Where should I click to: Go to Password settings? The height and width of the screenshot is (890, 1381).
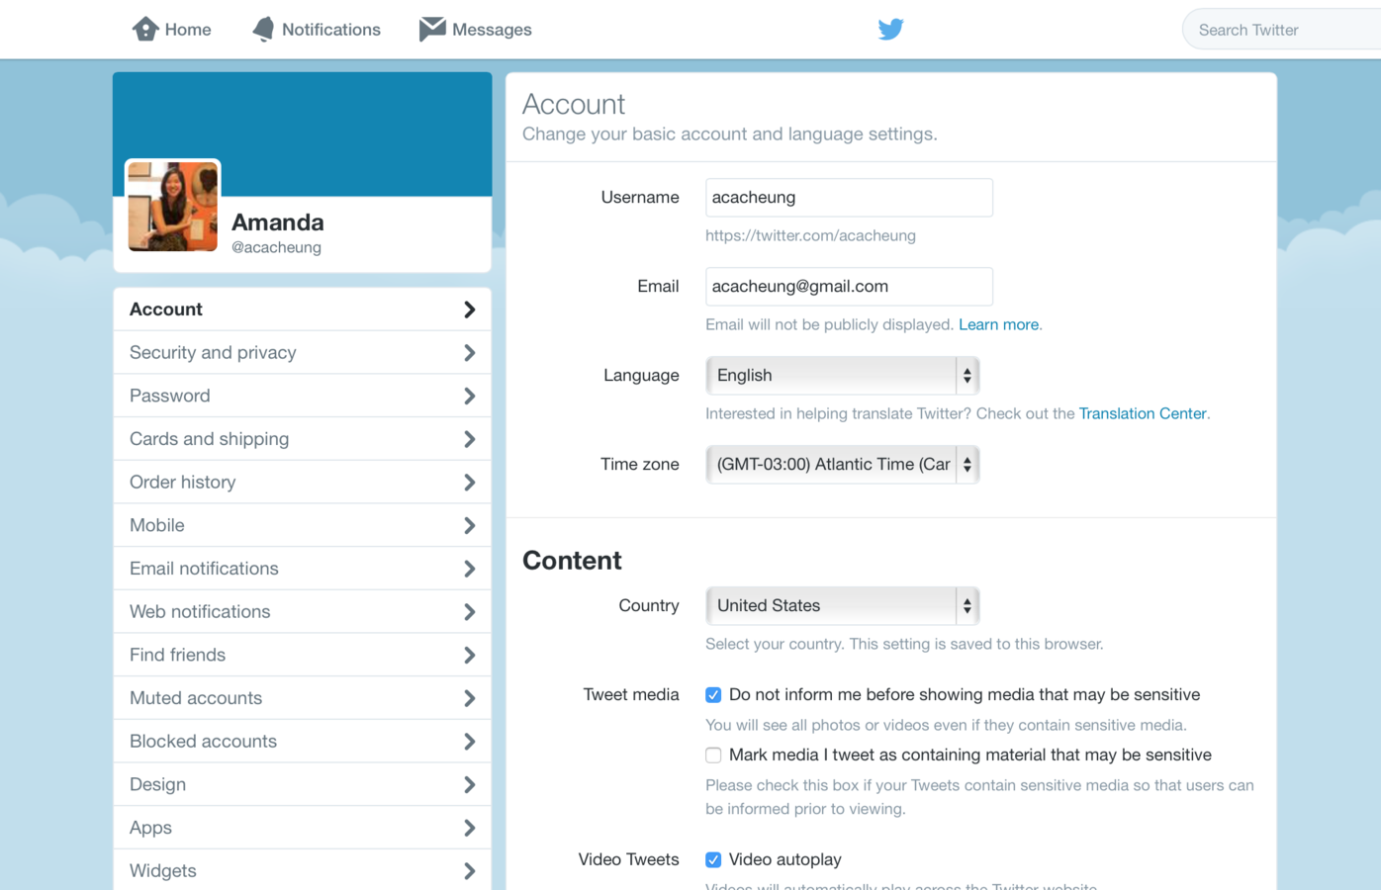(x=303, y=396)
